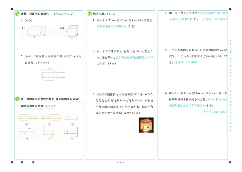Click problem 5 text 一个长方体的长是 8 dm

point(184,50)
